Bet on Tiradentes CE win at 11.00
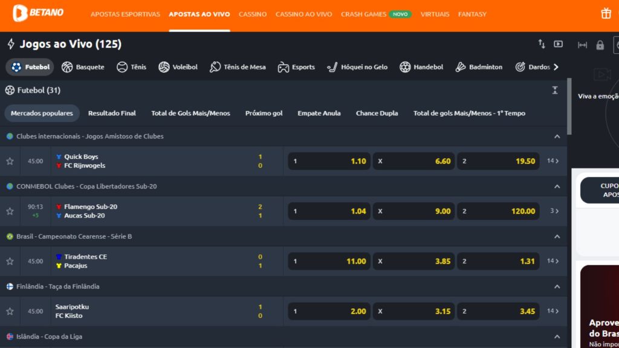The width and height of the screenshot is (619, 348). (x=329, y=262)
